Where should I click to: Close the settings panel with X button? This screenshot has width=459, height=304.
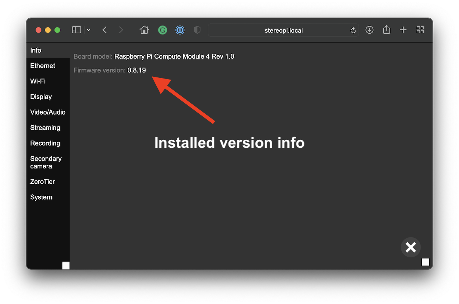(x=411, y=247)
